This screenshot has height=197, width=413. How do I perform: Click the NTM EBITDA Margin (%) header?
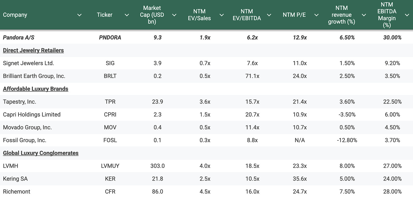pyautogui.click(x=387, y=15)
